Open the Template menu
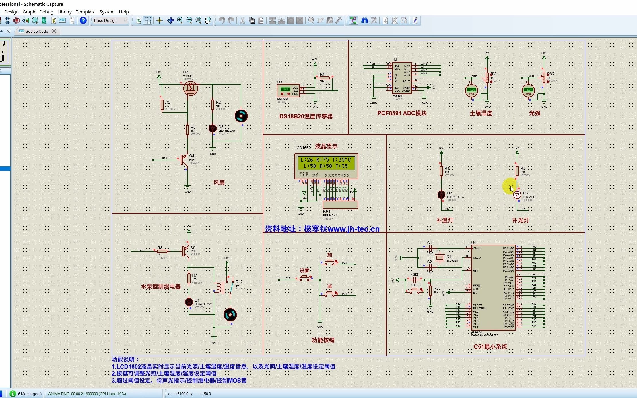This screenshot has width=637, height=398. pyautogui.click(x=86, y=12)
